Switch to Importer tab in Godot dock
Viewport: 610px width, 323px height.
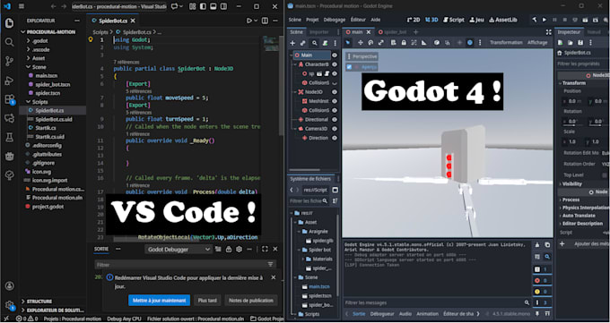point(319,32)
